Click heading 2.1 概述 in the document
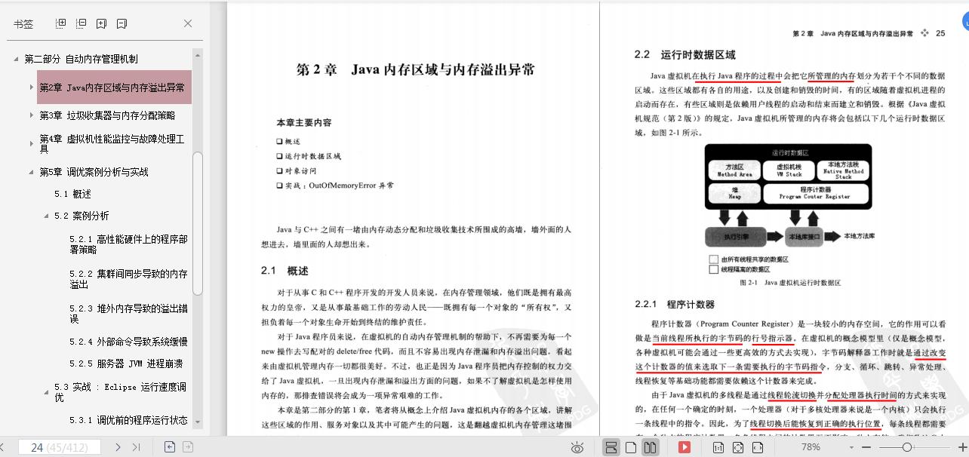Viewport: 969px width, 457px height. (x=285, y=271)
